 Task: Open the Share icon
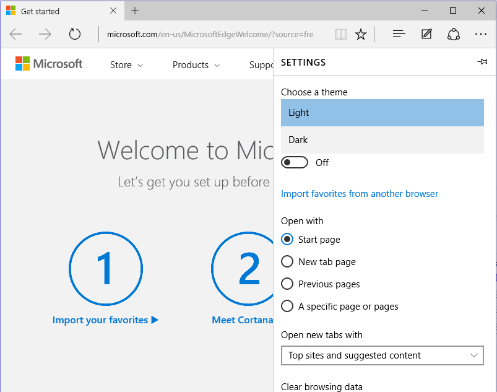coord(454,34)
